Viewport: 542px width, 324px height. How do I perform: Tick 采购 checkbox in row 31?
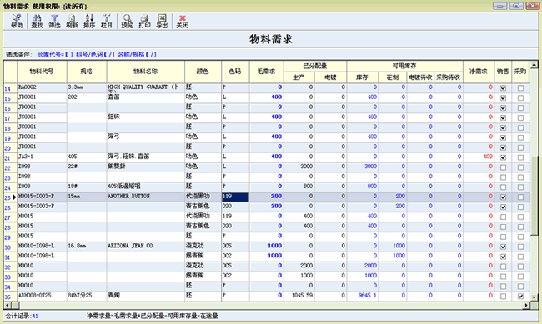pyautogui.click(x=520, y=257)
